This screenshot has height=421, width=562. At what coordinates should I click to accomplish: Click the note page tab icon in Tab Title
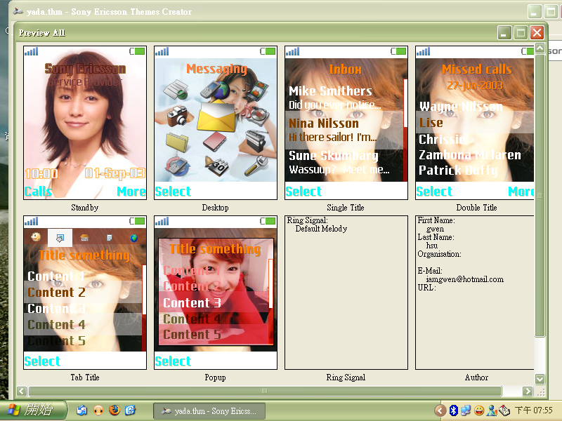tap(110, 238)
